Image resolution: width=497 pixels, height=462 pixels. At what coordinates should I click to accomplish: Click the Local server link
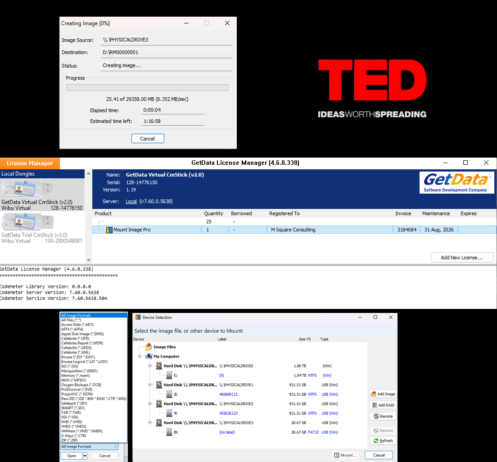tap(131, 201)
